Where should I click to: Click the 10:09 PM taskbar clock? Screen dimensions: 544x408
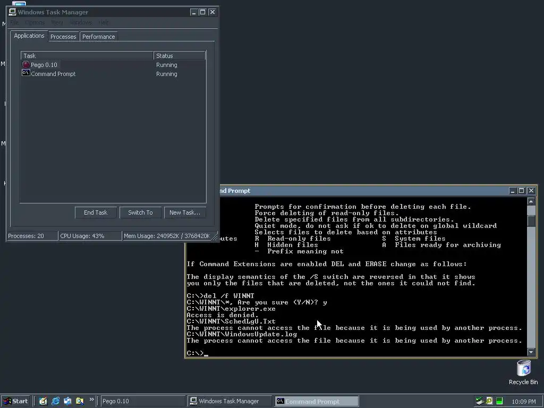click(523, 402)
